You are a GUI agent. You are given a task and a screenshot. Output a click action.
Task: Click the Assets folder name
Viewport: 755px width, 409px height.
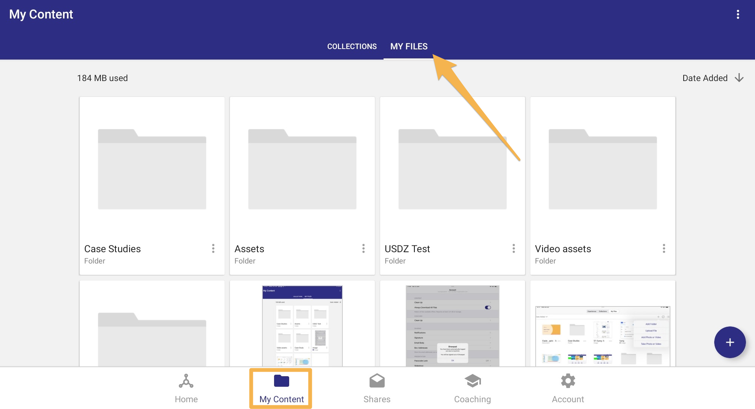[249, 249]
